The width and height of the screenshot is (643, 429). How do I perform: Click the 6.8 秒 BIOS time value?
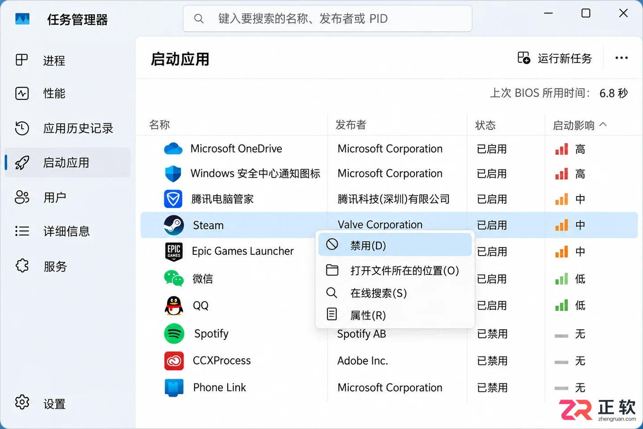tap(614, 93)
